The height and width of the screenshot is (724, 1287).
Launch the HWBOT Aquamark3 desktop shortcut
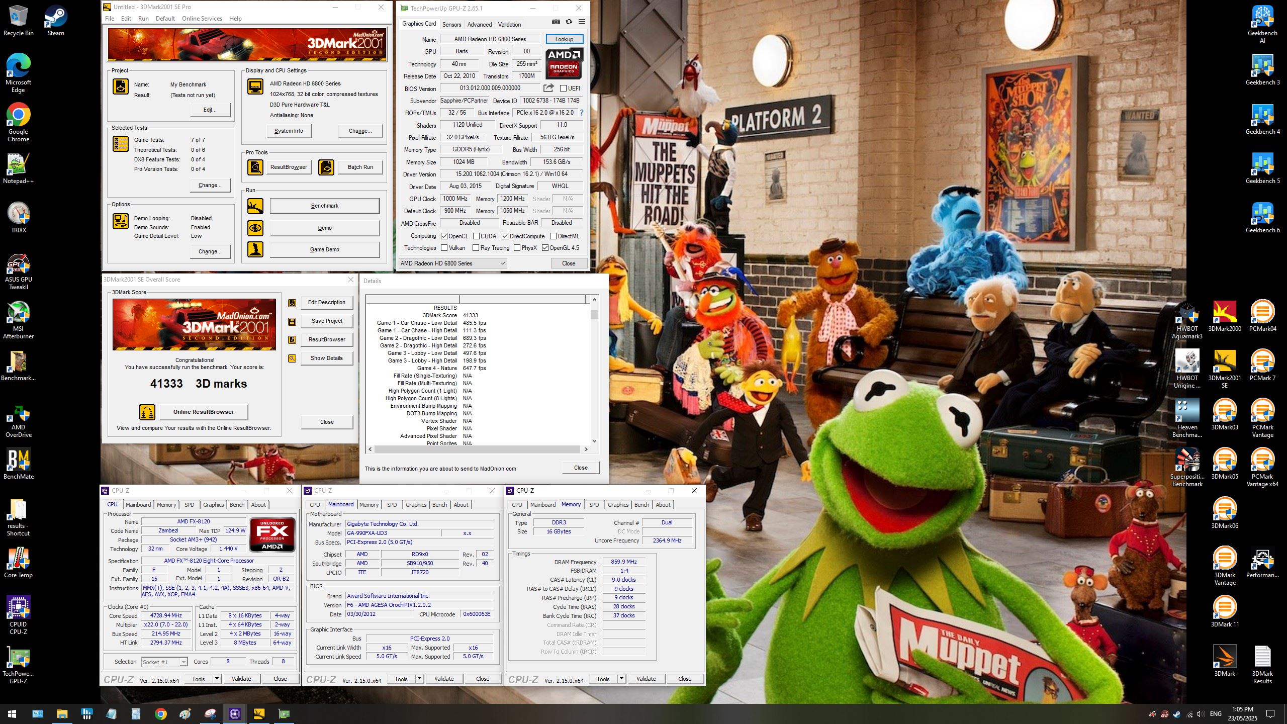[x=1187, y=320]
